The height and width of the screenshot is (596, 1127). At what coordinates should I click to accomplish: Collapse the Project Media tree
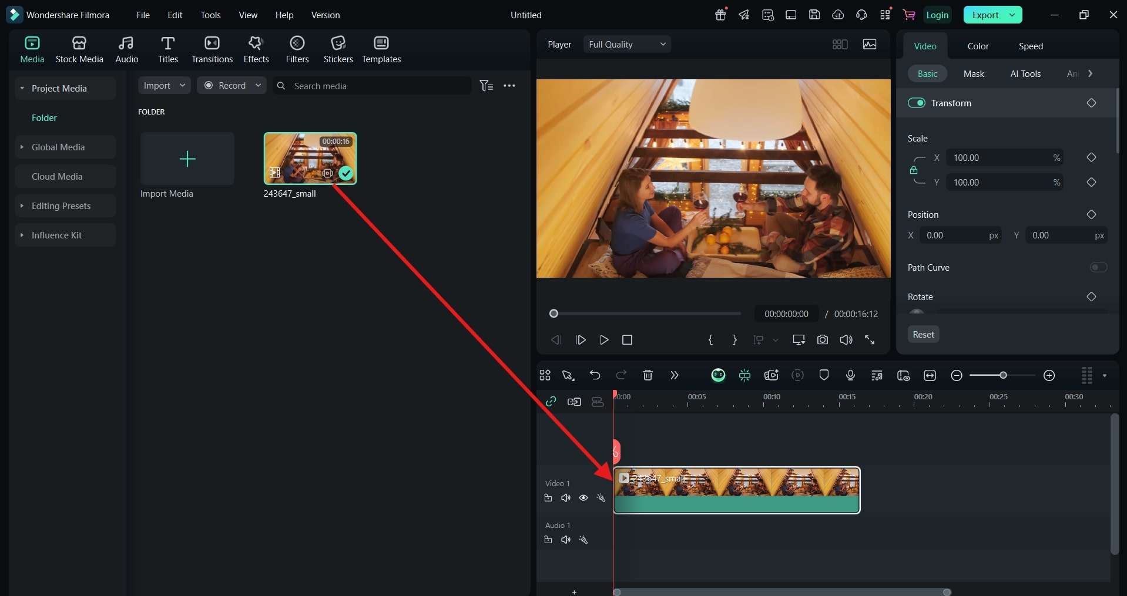[x=22, y=88]
